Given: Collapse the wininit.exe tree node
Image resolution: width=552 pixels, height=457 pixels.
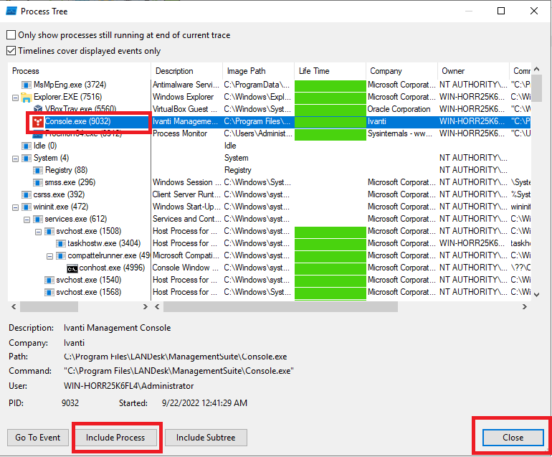Looking at the screenshot, I should [x=16, y=207].
